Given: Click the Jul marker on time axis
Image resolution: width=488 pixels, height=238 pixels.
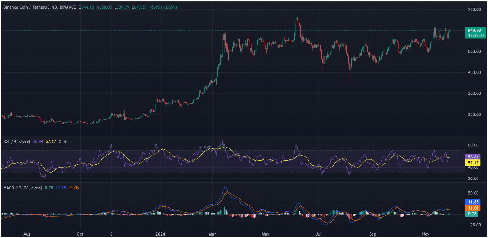Looking at the screenshot, I should tap(319, 234).
